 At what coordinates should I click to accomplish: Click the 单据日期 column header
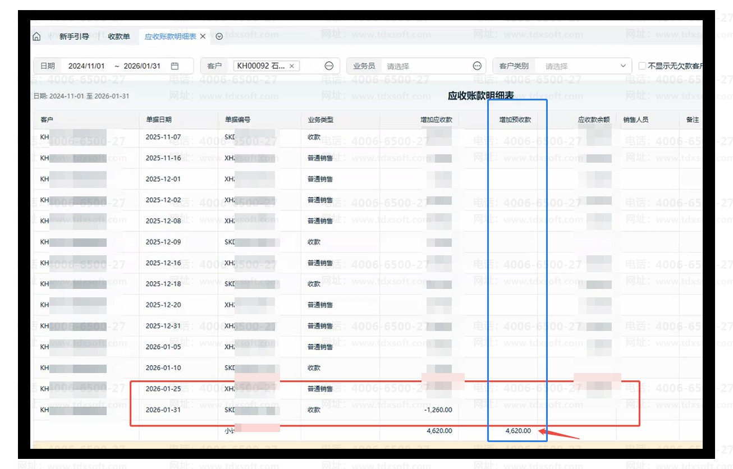click(x=159, y=119)
